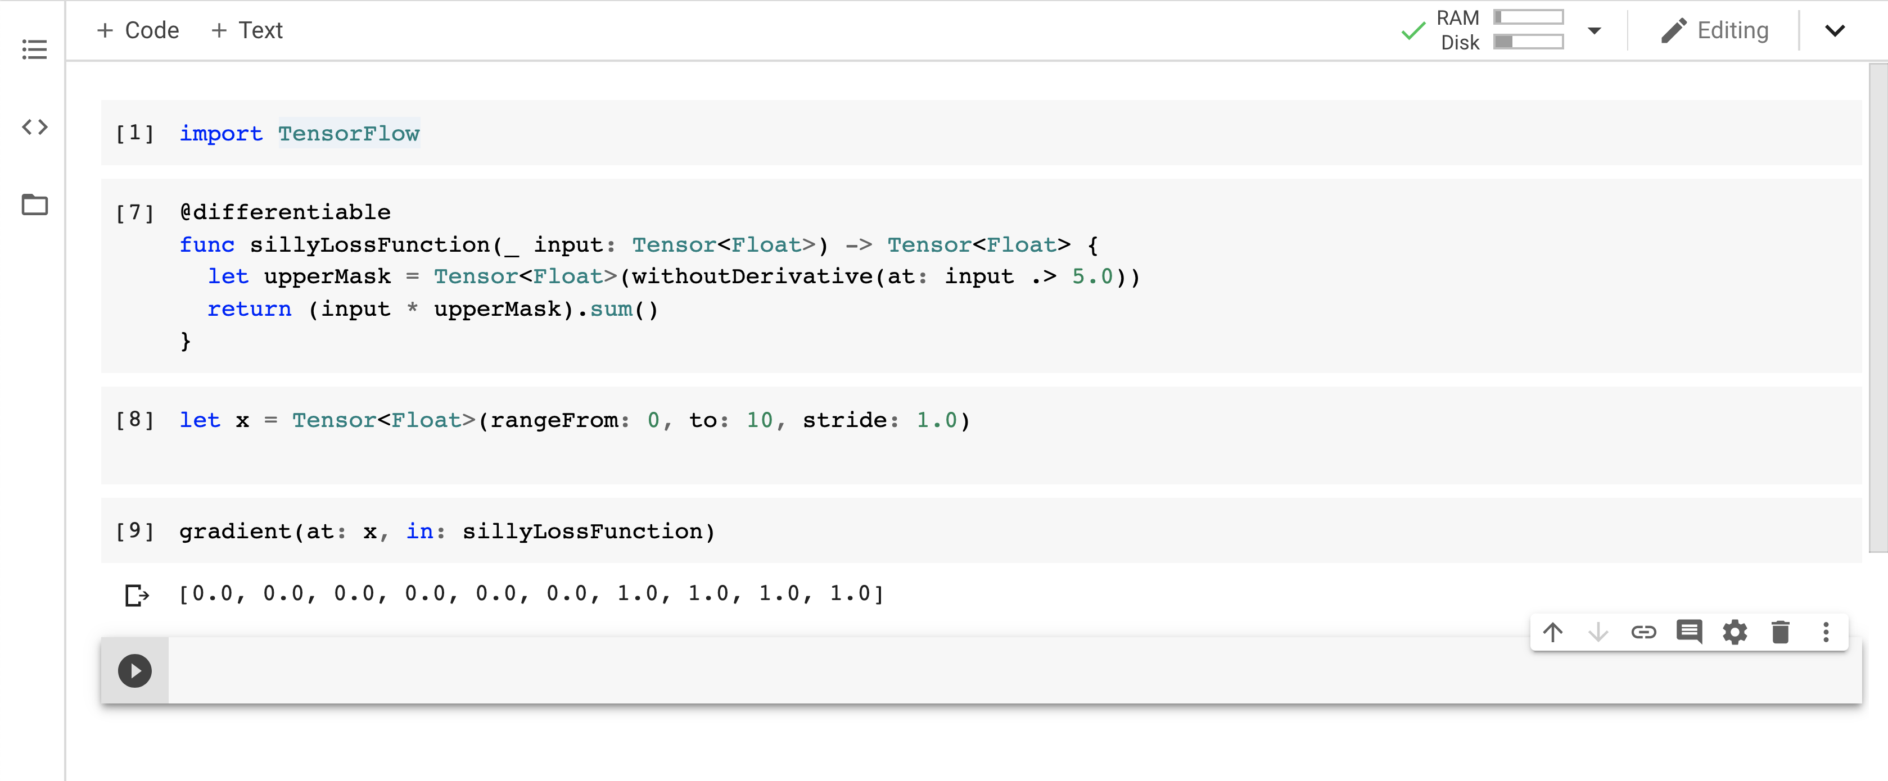Viewport: 1888px width, 781px height.
Task: Copy a link to the cell
Action: 1644,632
